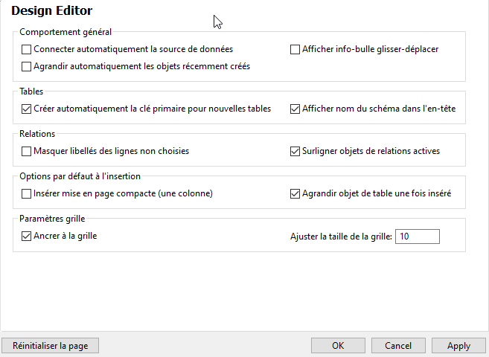Enable Connecter automatiquement la source de données

pos(27,50)
